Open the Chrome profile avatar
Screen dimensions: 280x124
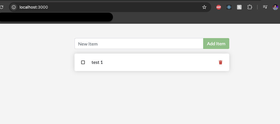coord(275,7)
